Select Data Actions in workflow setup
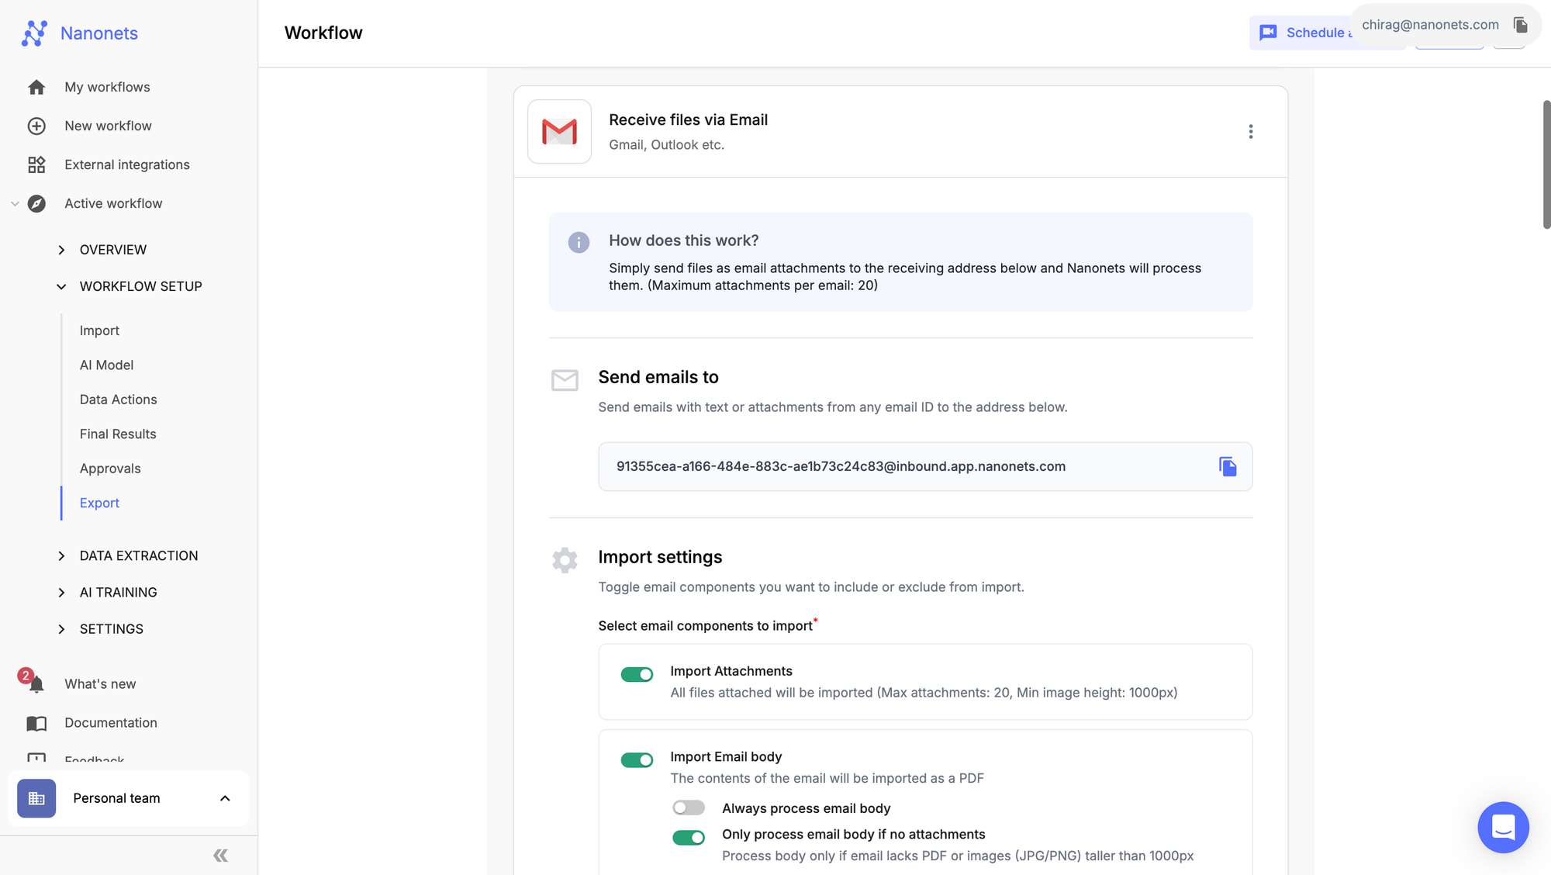Image resolution: width=1551 pixels, height=875 pixels. pyautogui.click(x=118, y=399)
